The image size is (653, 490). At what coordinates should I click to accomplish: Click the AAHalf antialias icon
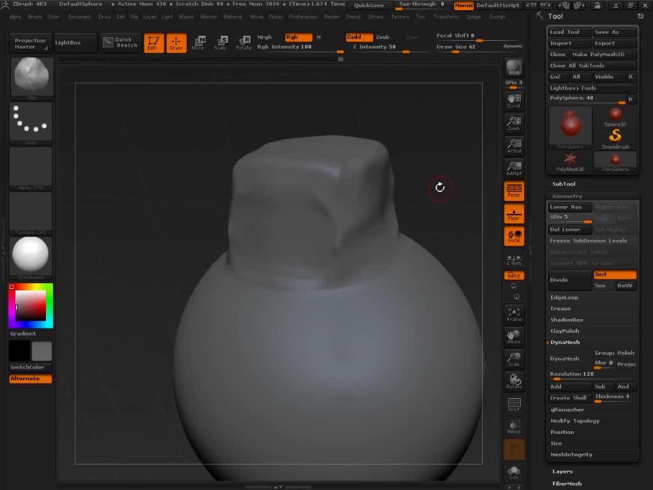pyautogui.click(x=514, y=168)
